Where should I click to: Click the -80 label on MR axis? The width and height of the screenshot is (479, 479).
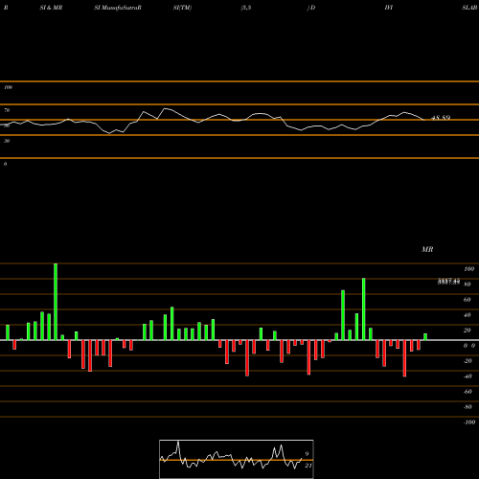[468, 407]
